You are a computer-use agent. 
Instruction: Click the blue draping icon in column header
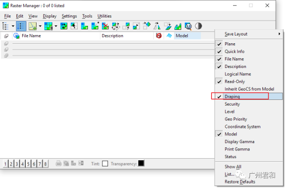[169, 36]
